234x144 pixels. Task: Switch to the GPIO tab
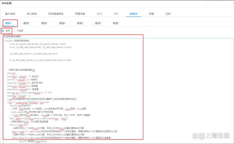coord(99,14)
